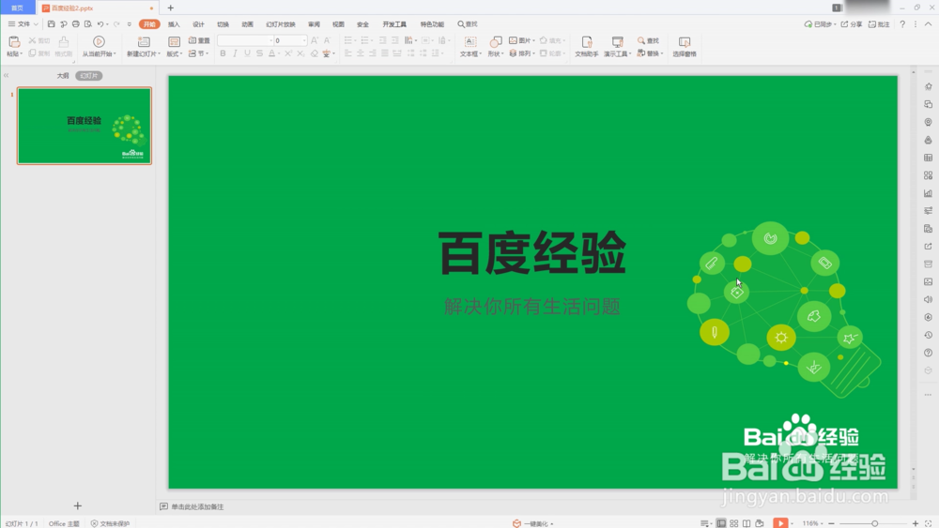Collapse the ribbon with the chevron arrow
The width and height of the screenshot is (939, 528).
click(x=929, y=24)
